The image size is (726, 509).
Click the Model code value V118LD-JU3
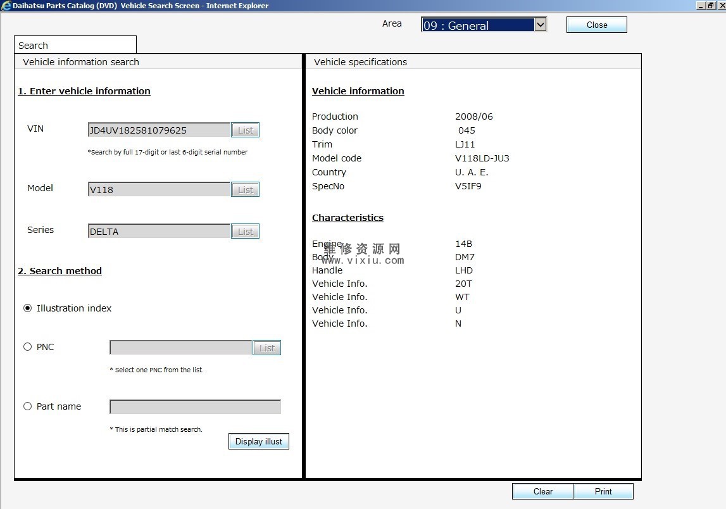(482, 158)
